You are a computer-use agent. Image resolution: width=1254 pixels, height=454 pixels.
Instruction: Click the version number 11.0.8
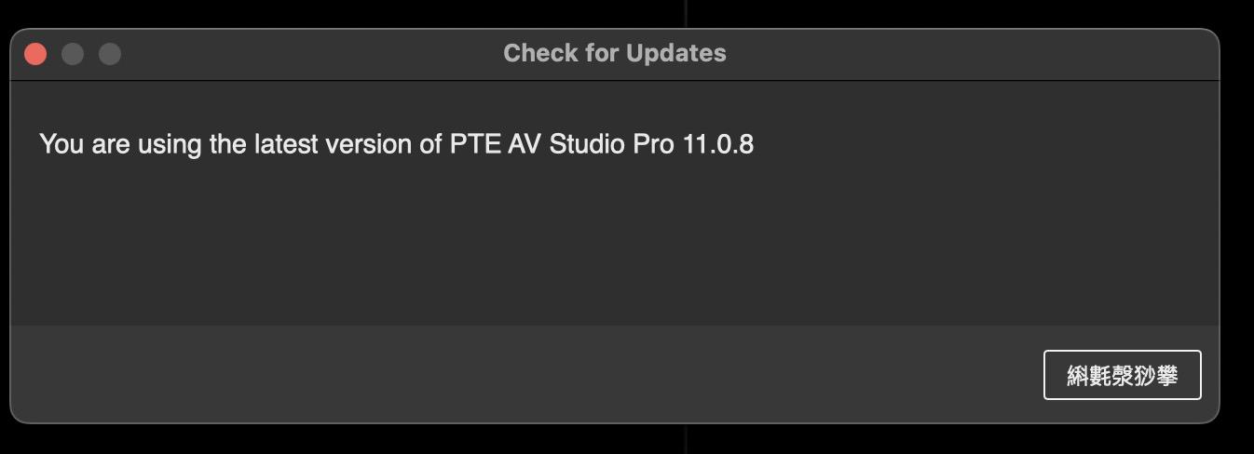pyautogui.click(x=717, y=144)
